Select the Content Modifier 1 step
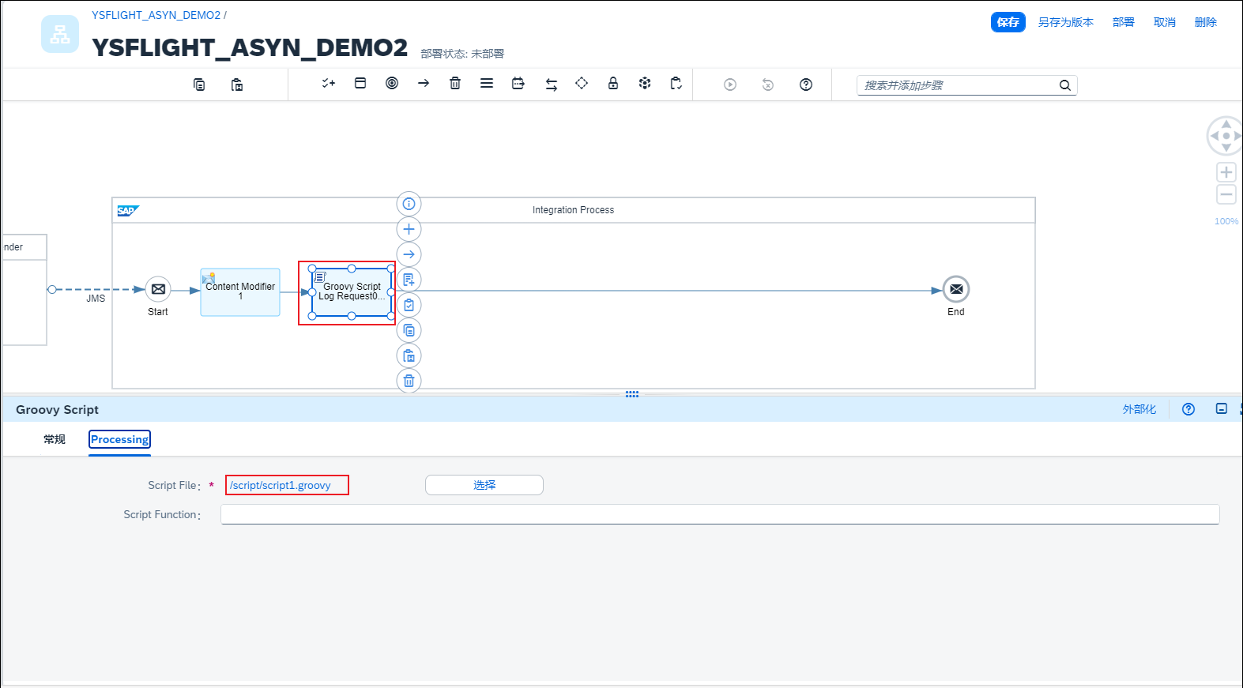This screenshot has width=1243, height=688. 240,292
